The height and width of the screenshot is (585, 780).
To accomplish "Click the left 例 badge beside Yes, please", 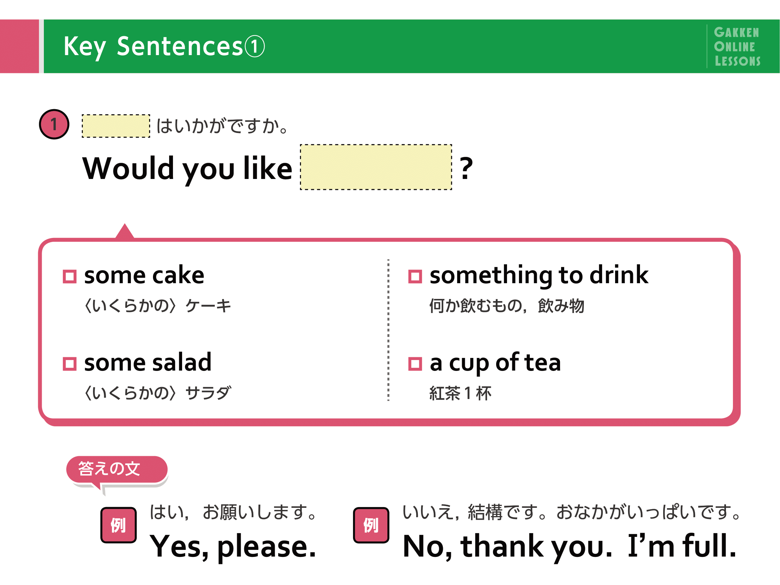I will point(119,525).
